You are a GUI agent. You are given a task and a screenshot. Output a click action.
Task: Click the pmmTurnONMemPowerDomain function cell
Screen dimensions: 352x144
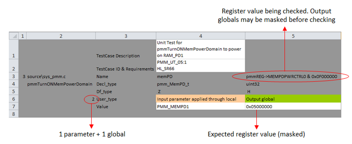(x=60, y=84)
